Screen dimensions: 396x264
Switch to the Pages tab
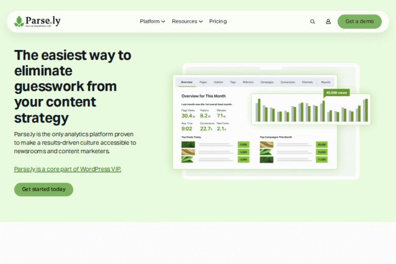click(203, 82)
